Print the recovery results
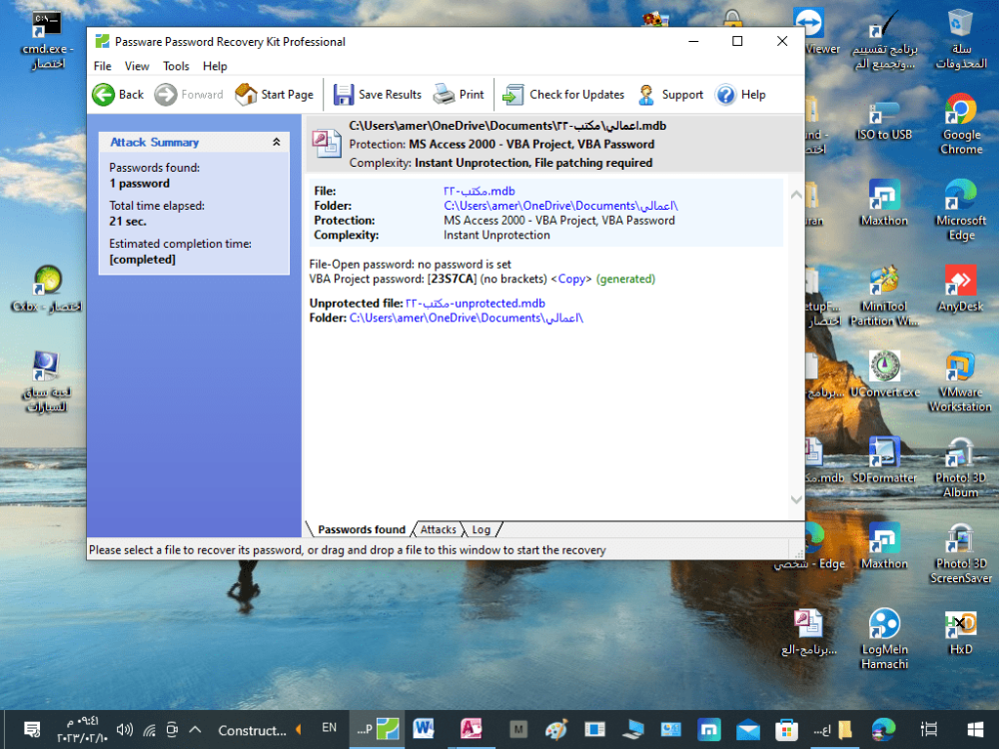 click(x=459, y=95)
